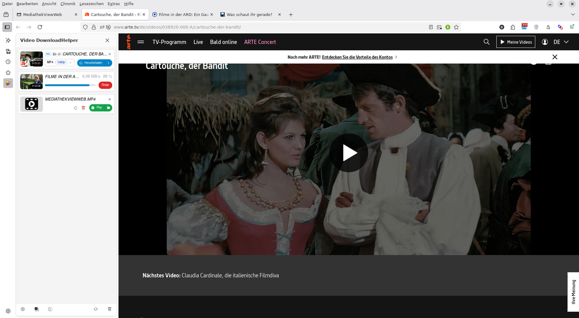
Task: Open the mail extension with 999 badge
Action: click(x=525, y=27)
